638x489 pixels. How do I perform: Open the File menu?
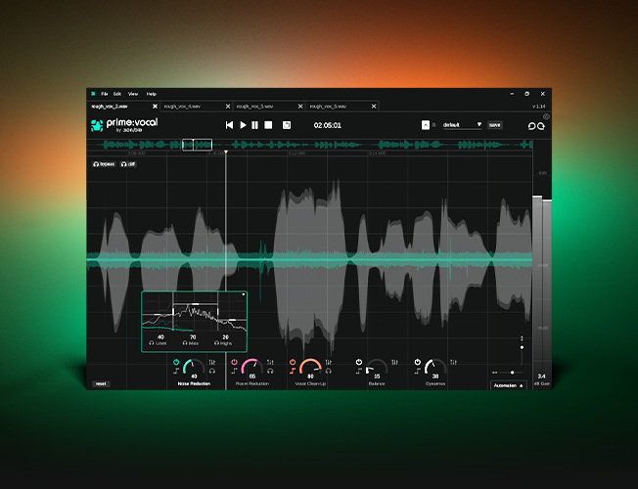pyautogui.click(x=105, y=94)
